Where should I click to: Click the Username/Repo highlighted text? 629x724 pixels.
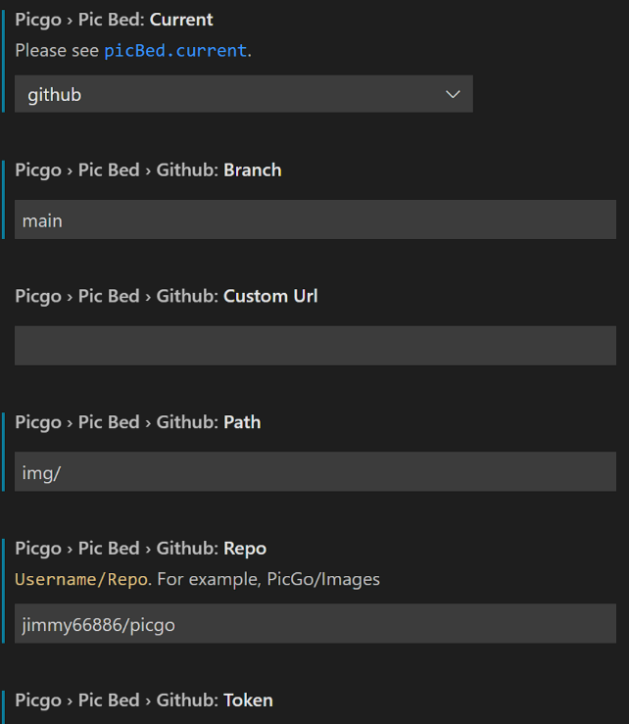point(81,579)
